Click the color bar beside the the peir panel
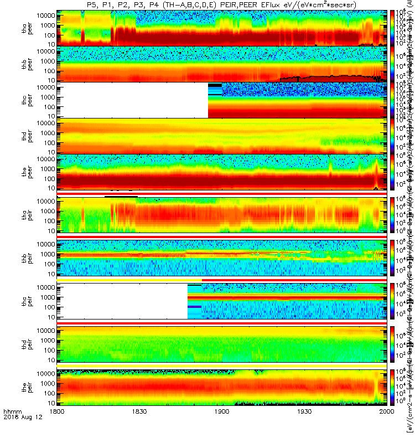 [392, 387]
